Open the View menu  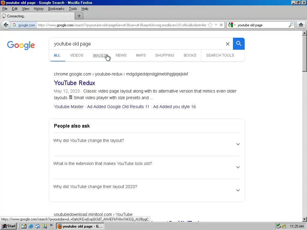pos(25,9)
